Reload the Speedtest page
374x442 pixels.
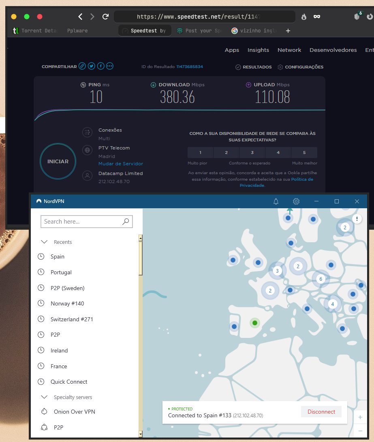105,17
